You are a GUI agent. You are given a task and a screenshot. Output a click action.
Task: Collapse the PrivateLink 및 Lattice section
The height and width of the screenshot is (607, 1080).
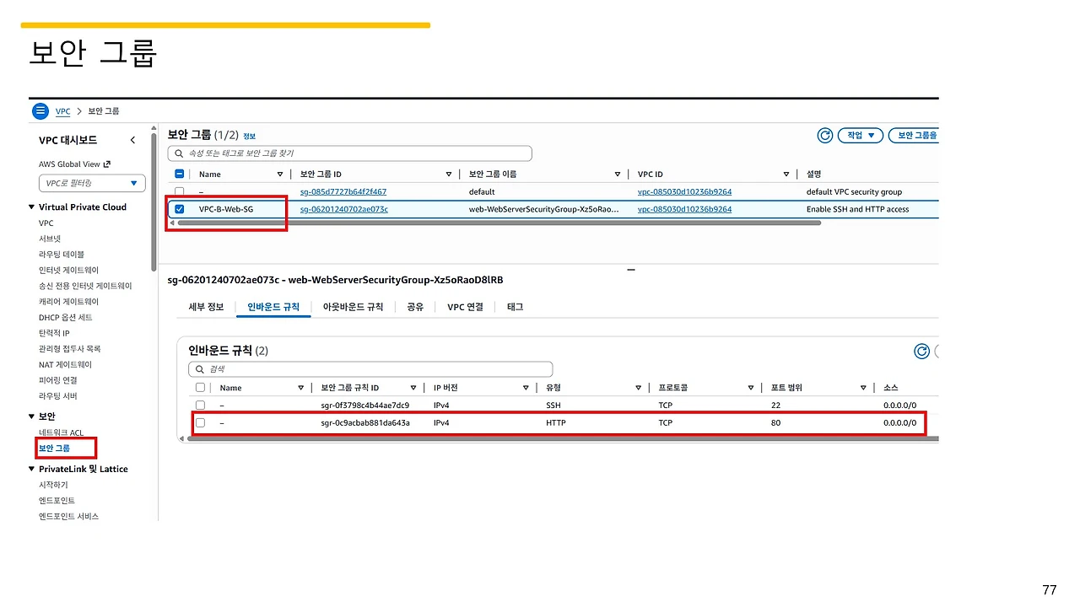[32, 469]
